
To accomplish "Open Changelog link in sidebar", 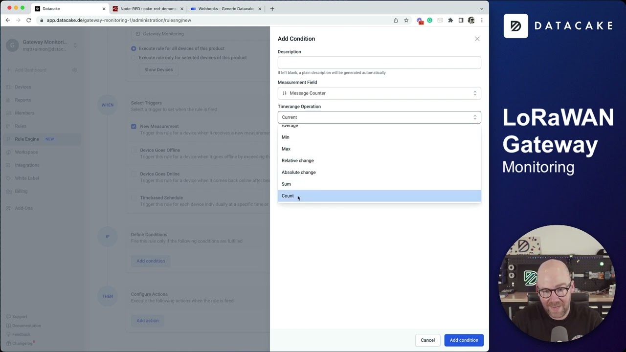I will (20, 344).
